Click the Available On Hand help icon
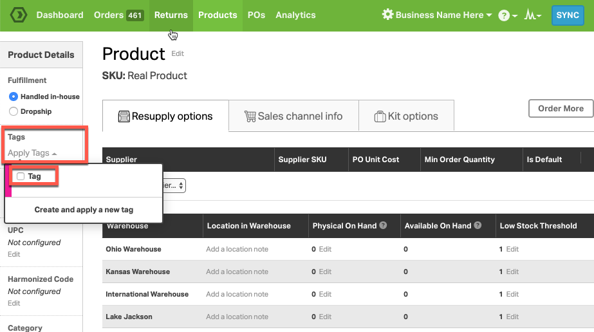The width and height of the screenshot is (594, 332). tap(478, 225)
